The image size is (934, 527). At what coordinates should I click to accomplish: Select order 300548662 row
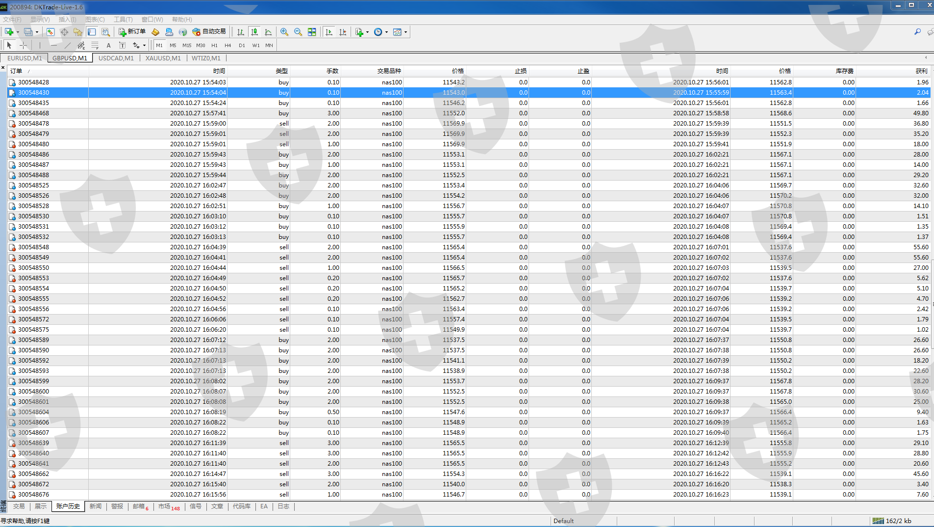click(34, 474)
